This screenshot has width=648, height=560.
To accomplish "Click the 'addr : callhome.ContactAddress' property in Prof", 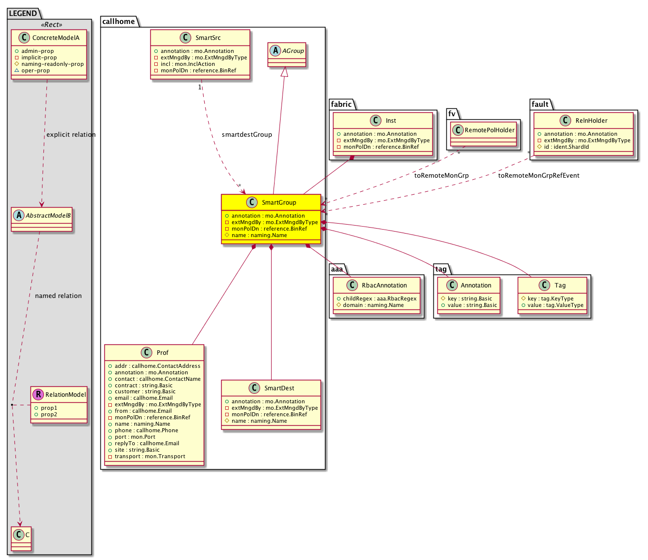I will pyautogui.click(x=157, y=366).
